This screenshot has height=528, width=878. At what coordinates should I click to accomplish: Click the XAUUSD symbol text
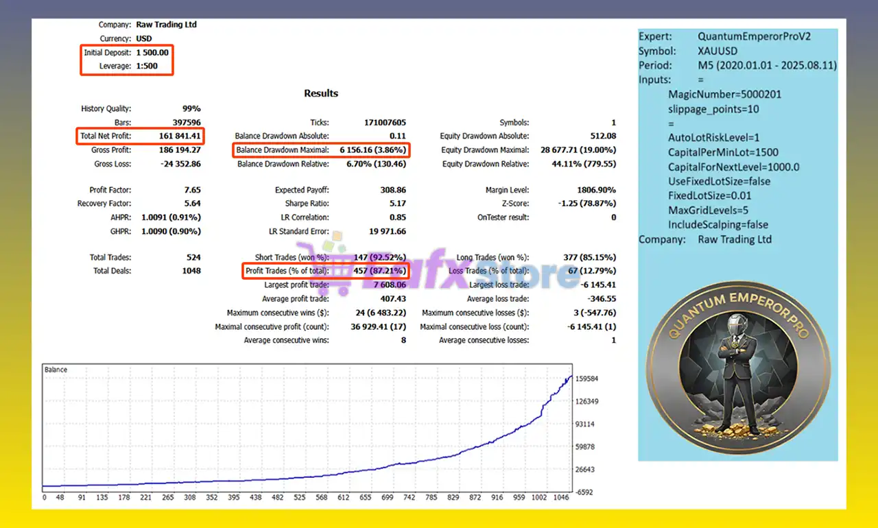pos(717,51)
